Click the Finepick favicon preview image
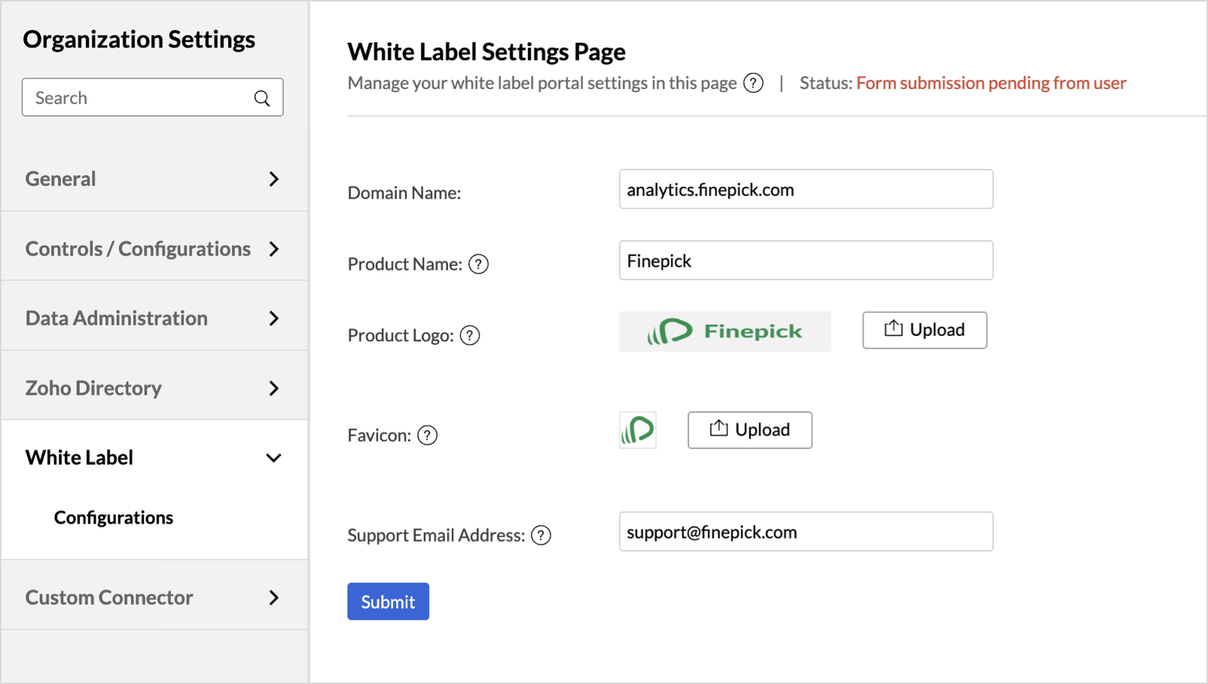 tap(638, 430)
